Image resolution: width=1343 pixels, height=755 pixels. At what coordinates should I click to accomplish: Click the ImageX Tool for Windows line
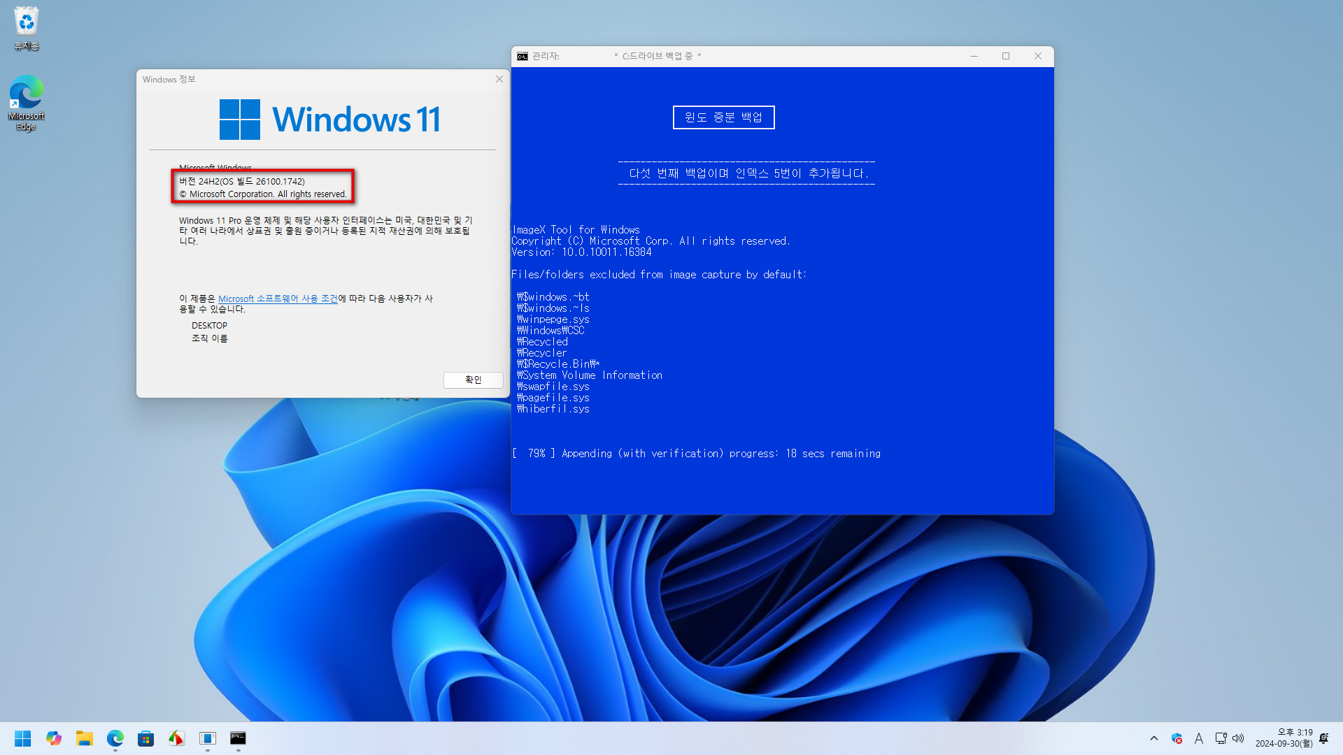576,230
